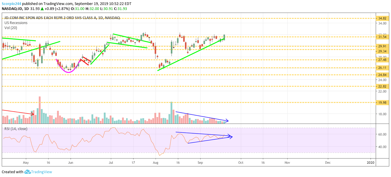Click the Oct label on time axis
The width and height of the screenshot is (391, 177).
241,162
